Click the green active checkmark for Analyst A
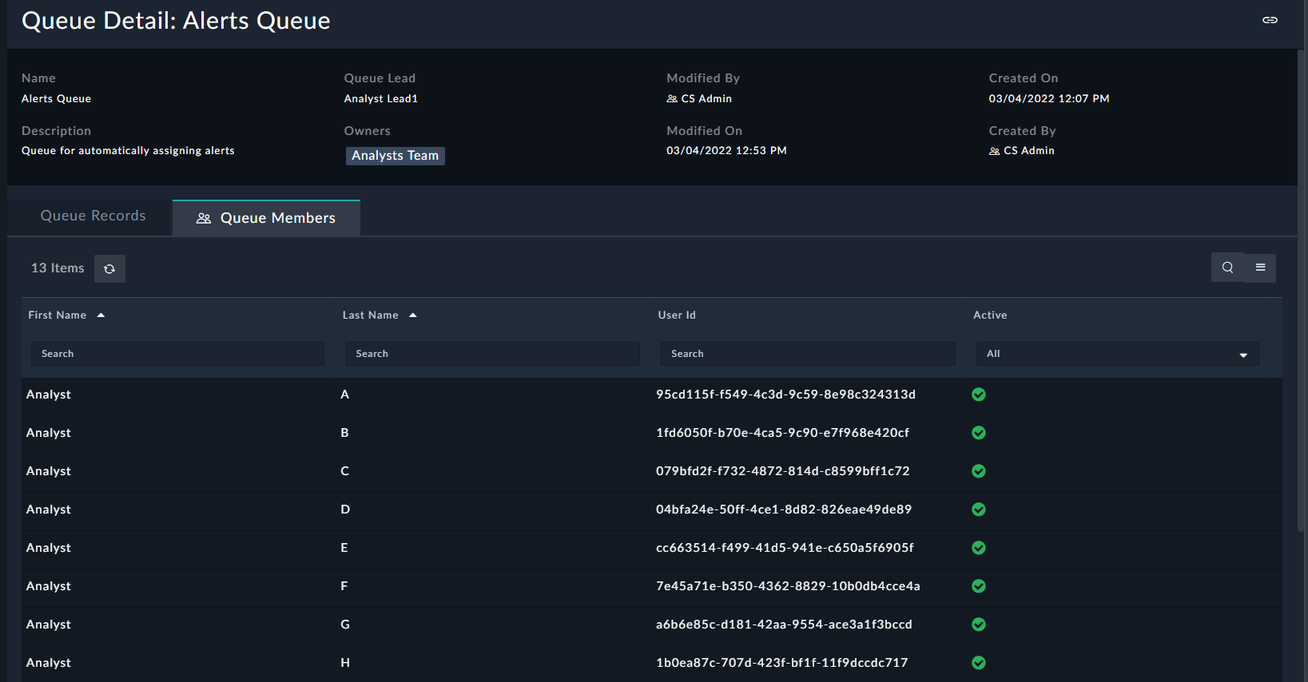1308x682 pixels. pos(978,395)
